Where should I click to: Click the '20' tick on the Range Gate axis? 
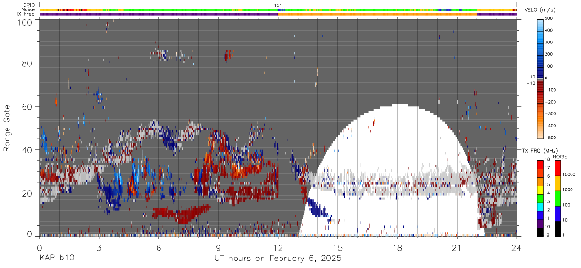[x=27, y=193]
